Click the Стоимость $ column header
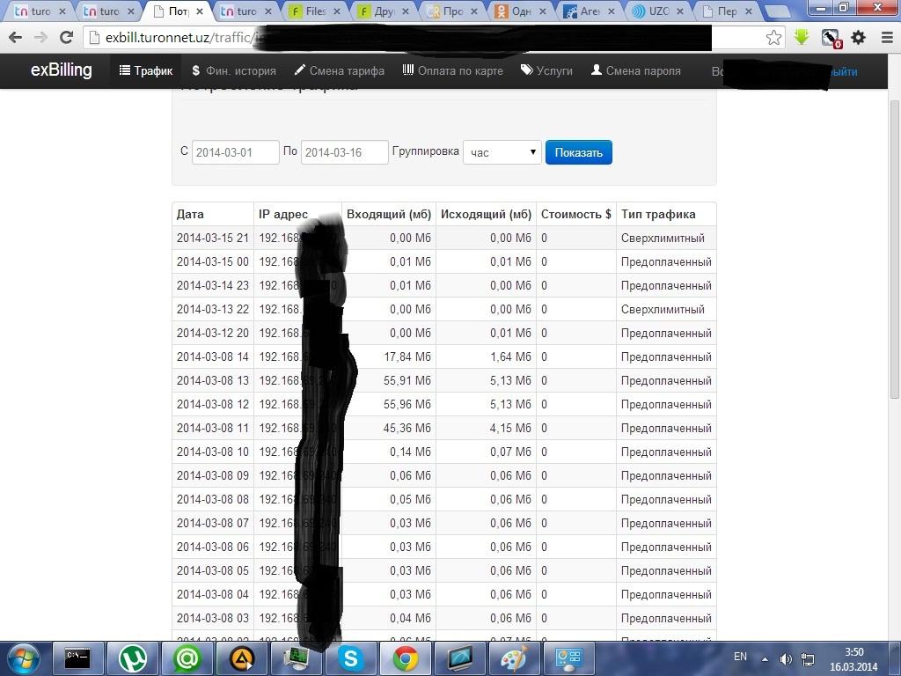The image size is (901, 676). tap(575, 215)
